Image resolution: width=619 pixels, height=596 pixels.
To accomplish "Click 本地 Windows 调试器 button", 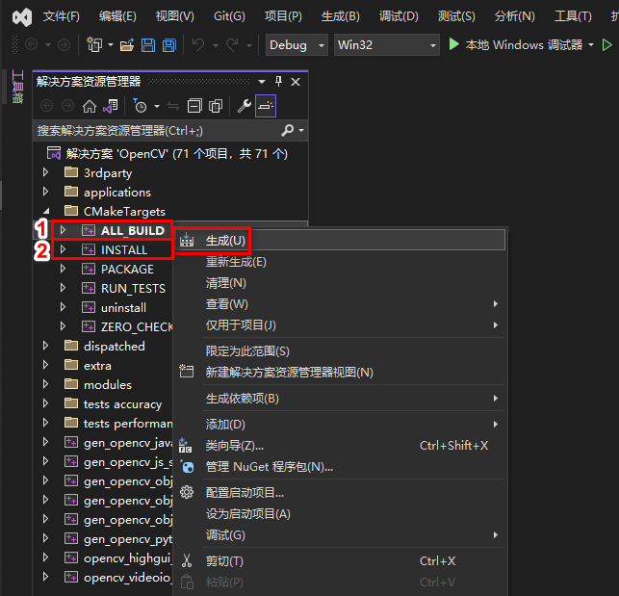I will (x=524, y=45).
